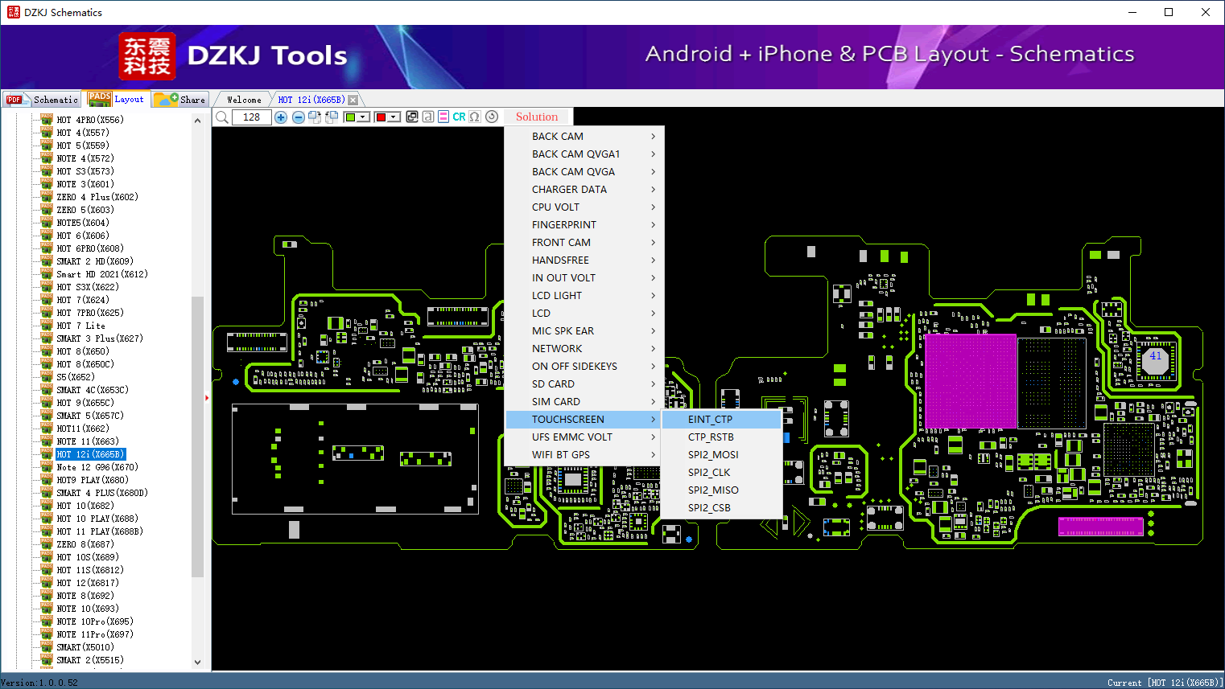This screenshot has height=689, width=1225.
Task: Click the green color swatch
Action: pos(351,117)
